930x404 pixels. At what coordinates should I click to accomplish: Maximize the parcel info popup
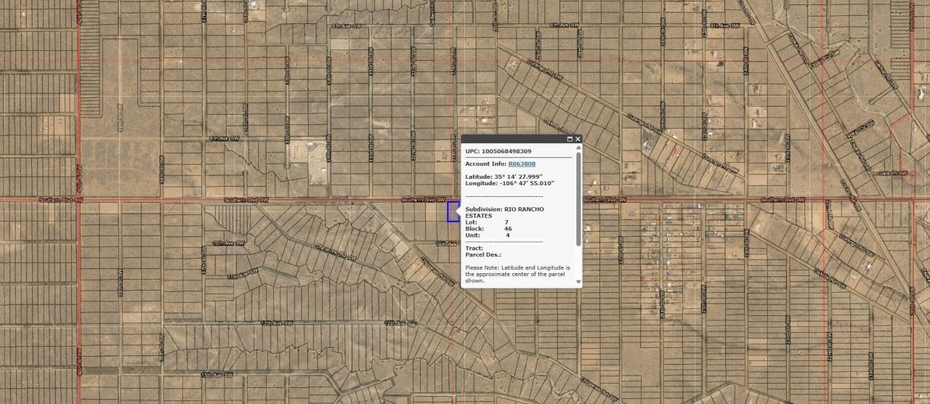(570, 139)
